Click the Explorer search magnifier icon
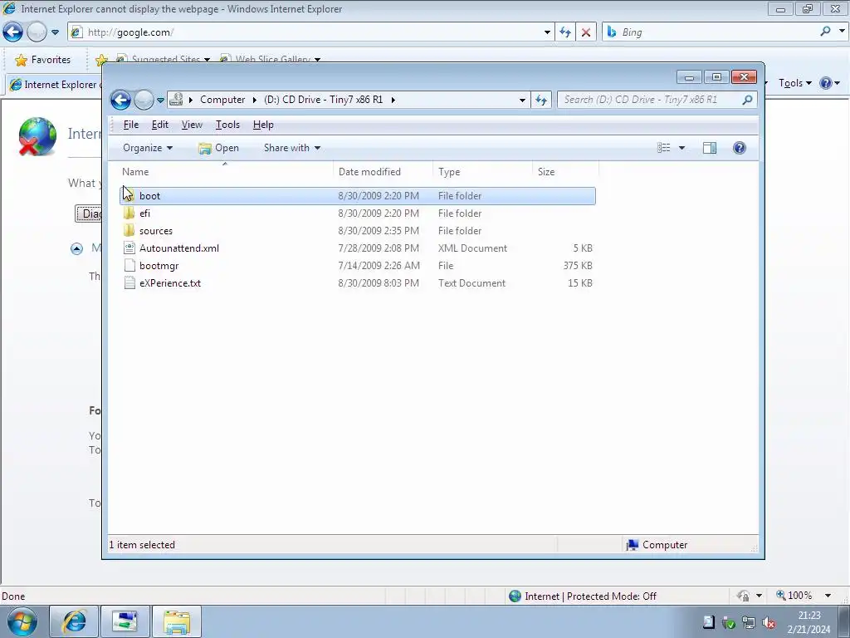This screenshot has width=850, height=638. coord(748,100)
